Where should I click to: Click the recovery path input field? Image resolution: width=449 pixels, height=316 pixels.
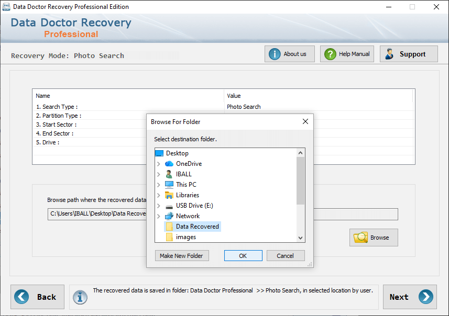(x=223, y=214)
